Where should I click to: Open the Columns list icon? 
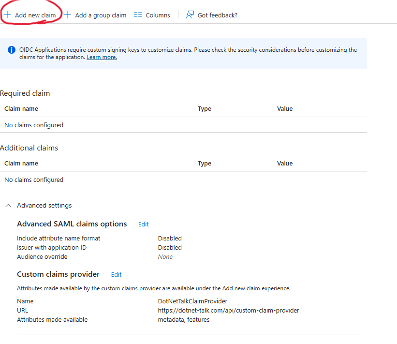(x=138, y=15)
